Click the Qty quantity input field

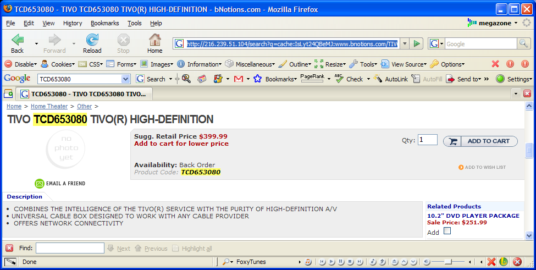click(427, 140)
